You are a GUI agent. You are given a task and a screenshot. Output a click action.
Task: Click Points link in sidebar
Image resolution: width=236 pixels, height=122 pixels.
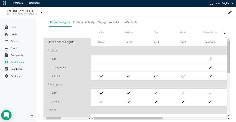[14, 41]
